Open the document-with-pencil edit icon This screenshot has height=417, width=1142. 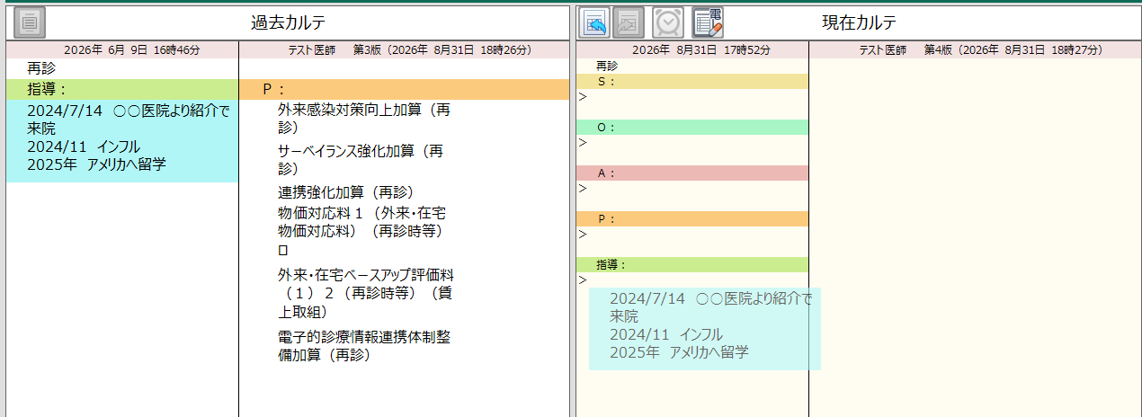pyautogui.click(x=708, y=22)
